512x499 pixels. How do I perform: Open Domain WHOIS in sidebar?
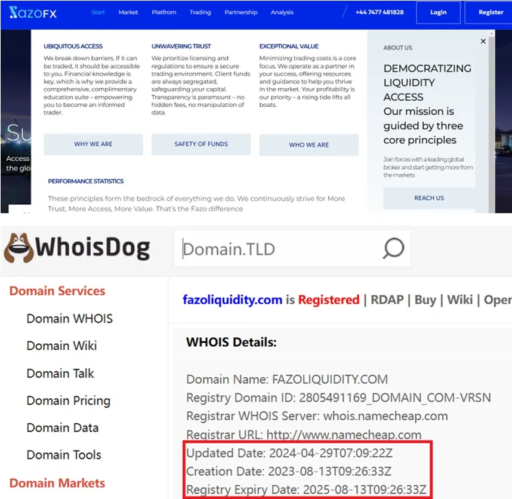click(x=70, y=318)
